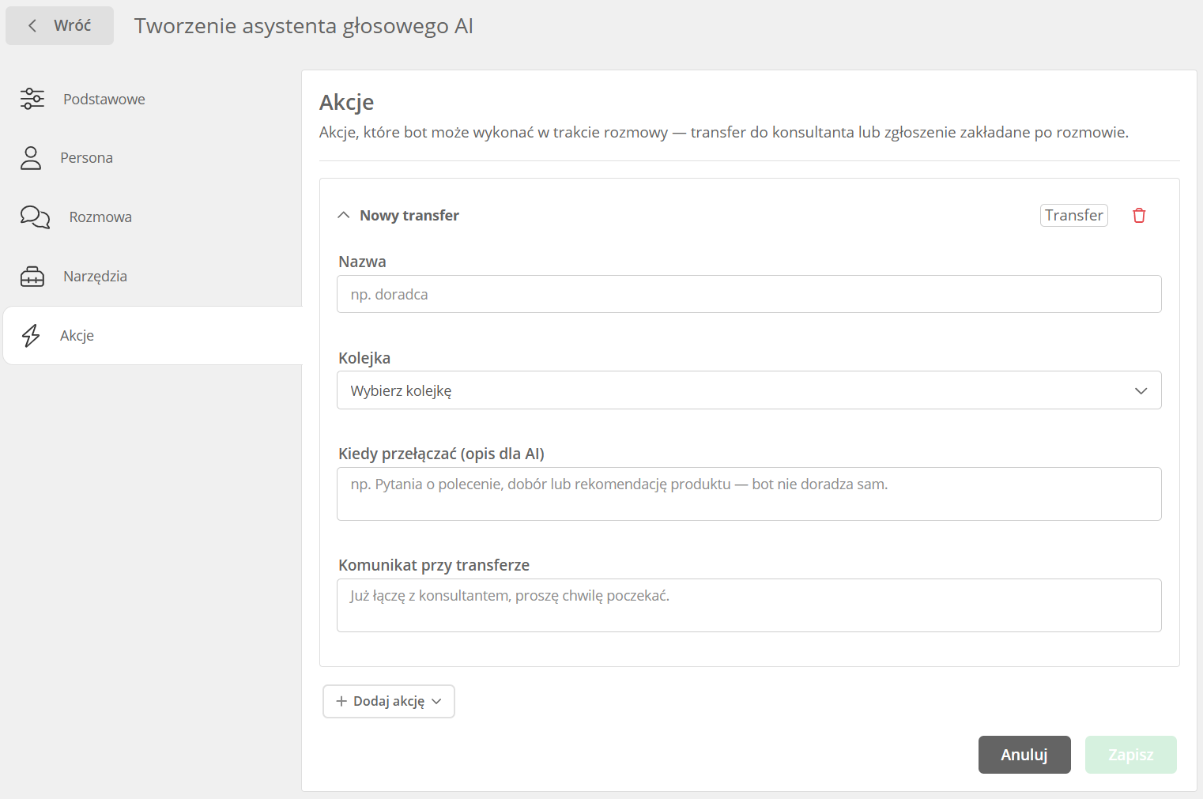
Task: Open the Narzędzia section
Action: pos(152,277)
